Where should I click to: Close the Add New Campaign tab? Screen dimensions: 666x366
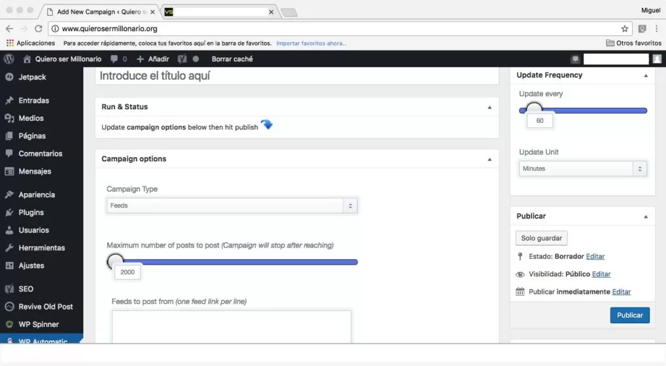click(152, 12)
